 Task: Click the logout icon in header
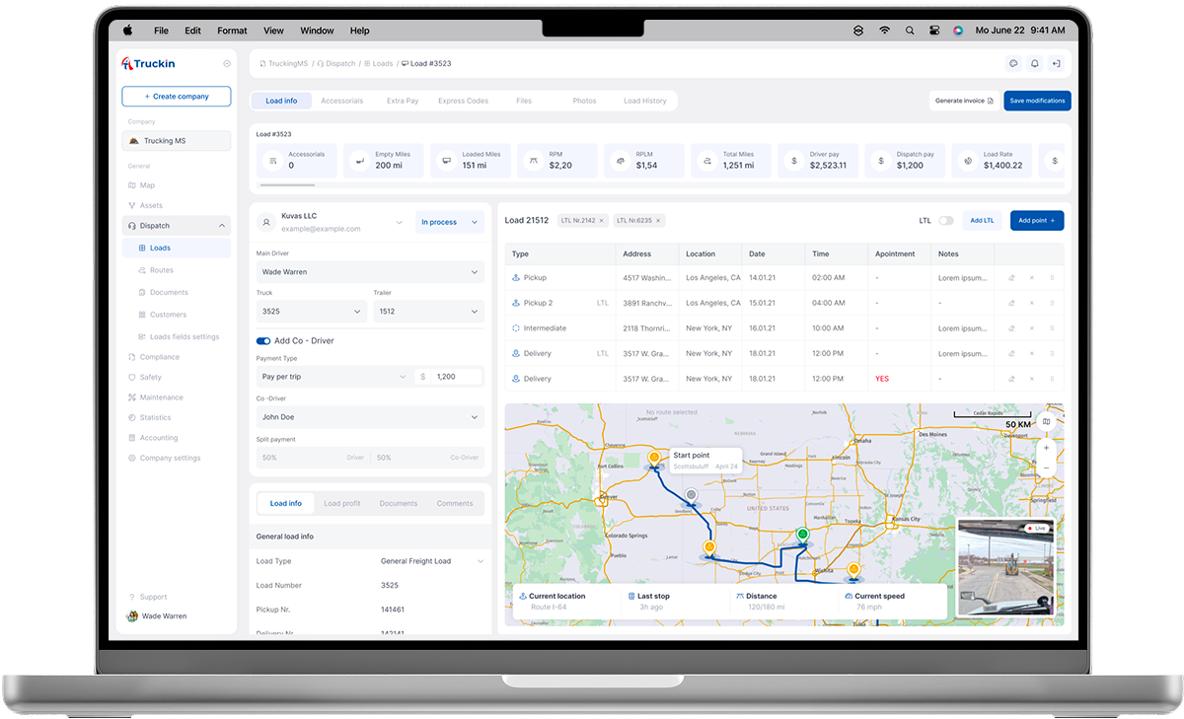(x=1056, y=63)
